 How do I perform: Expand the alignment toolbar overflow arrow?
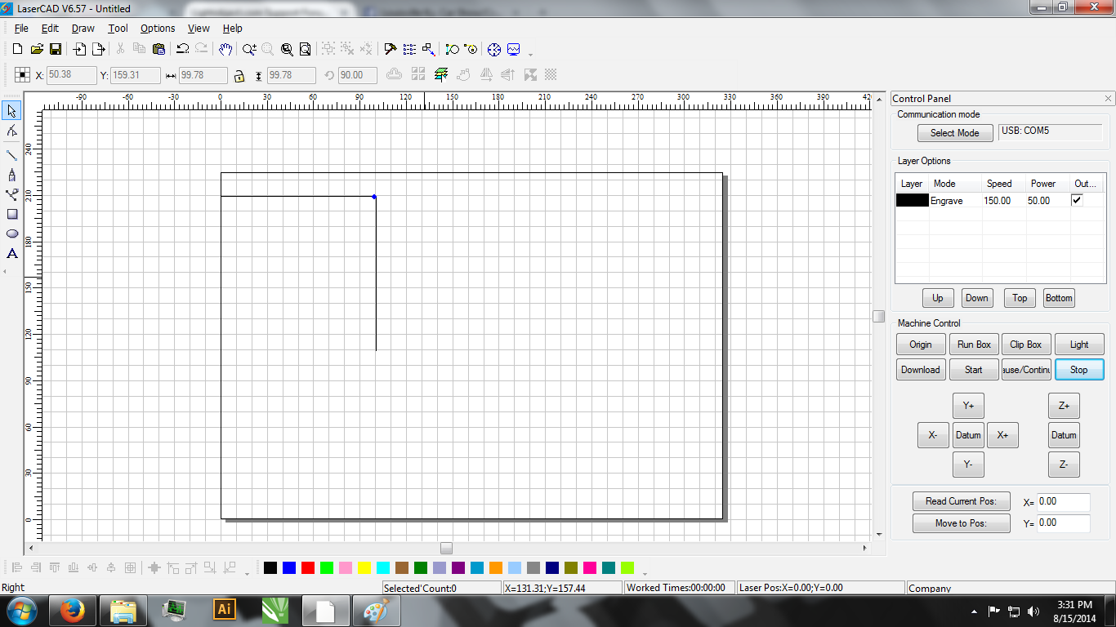point(248,572)
